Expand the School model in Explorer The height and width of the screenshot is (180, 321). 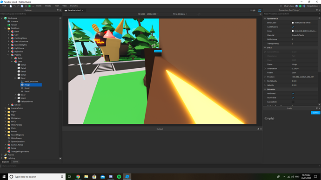pyautogui.click(x=8, y=105)
